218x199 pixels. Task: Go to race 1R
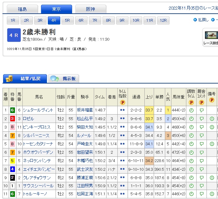click(x=13, y=20)
